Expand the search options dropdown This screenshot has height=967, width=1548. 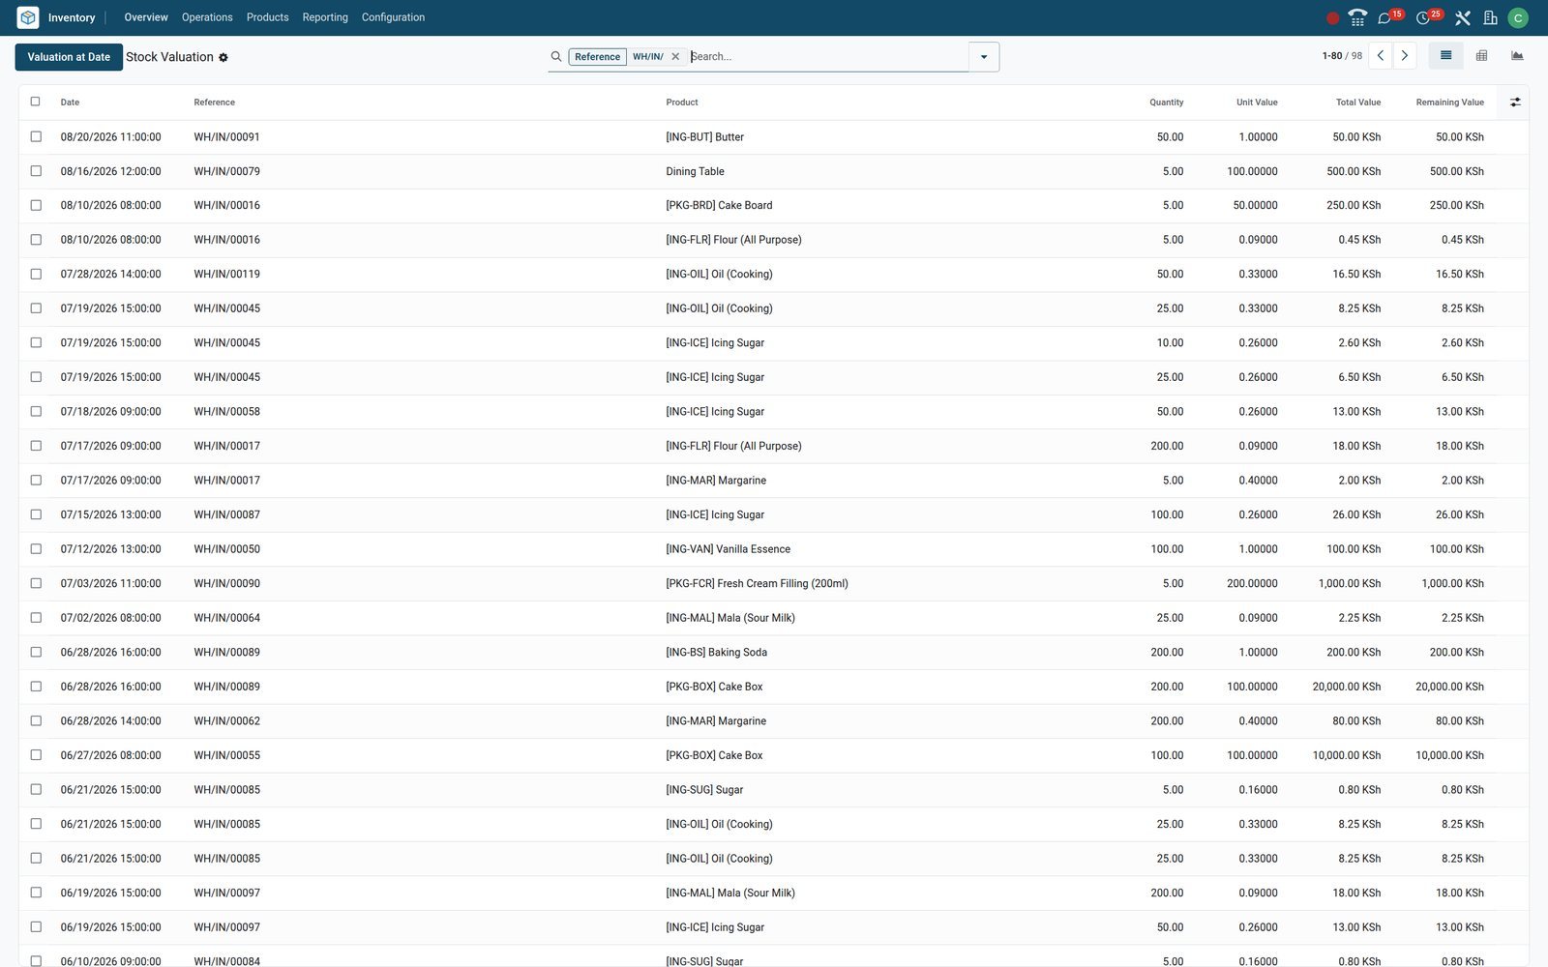click(984, 56)
